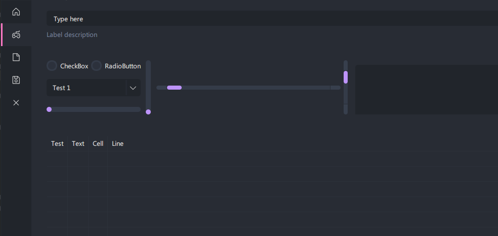Click the horizontal scrollbar's purple thumb
The width and height of the screenshot is (498, 236).
[x=174, y=88]
